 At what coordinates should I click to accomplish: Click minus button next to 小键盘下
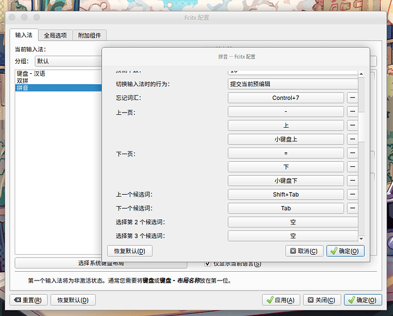coord(352,181)
